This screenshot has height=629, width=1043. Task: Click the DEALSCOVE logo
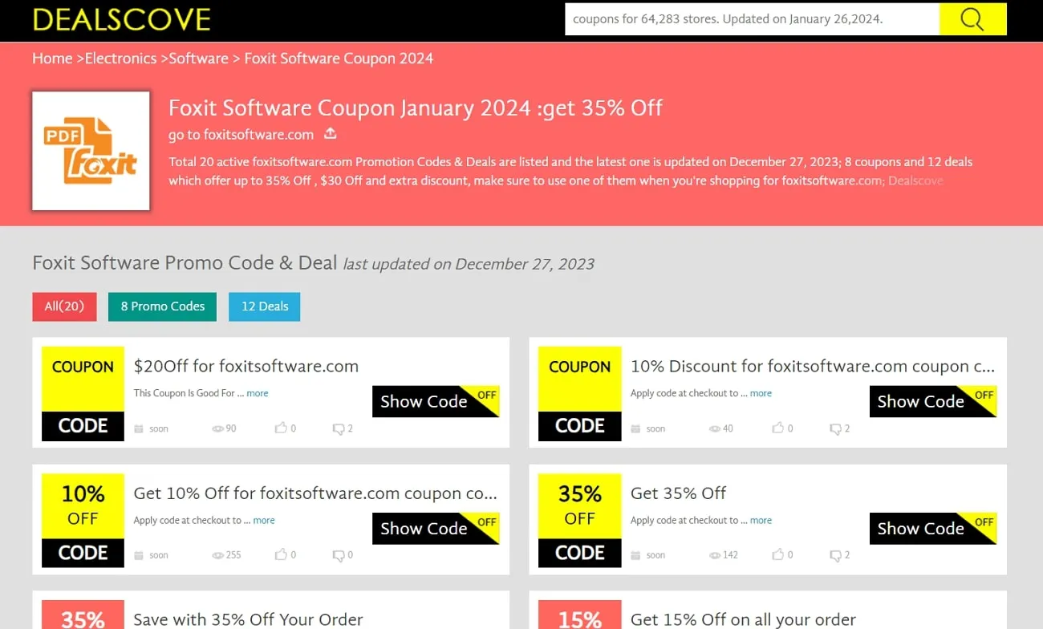pyautogui.click(x=120, y=20)
